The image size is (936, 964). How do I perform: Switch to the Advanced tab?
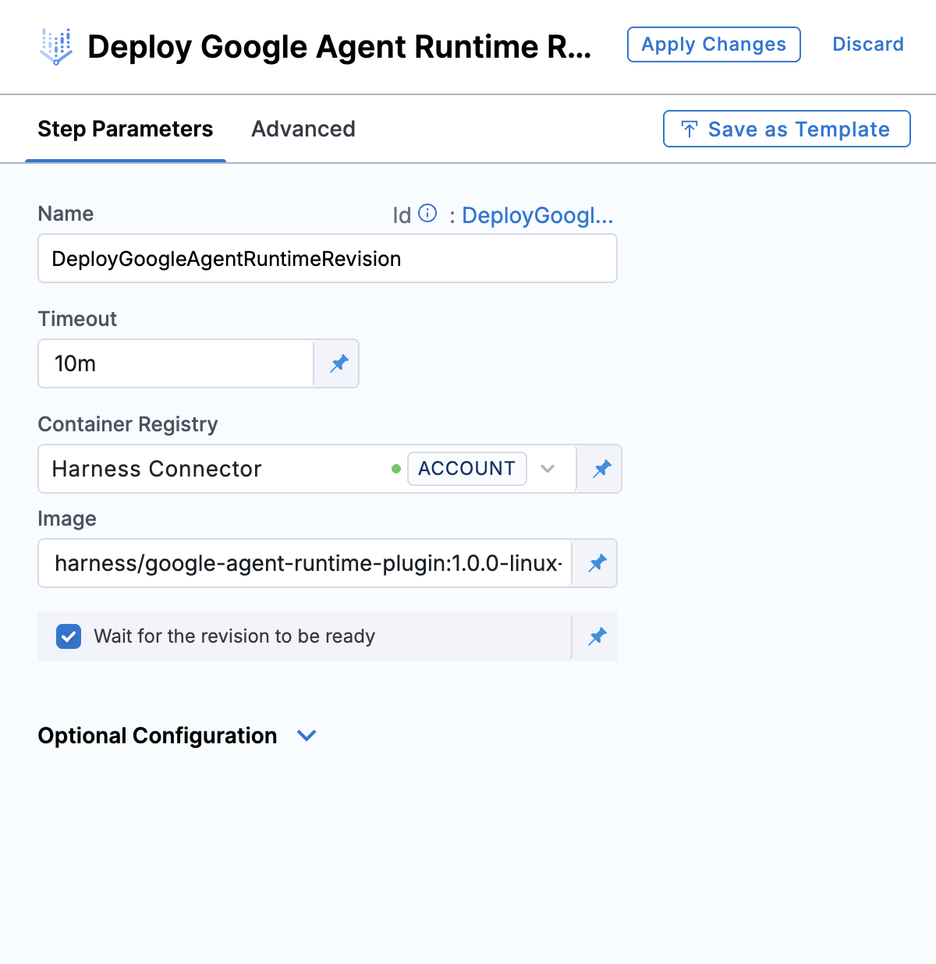point(303,129)
